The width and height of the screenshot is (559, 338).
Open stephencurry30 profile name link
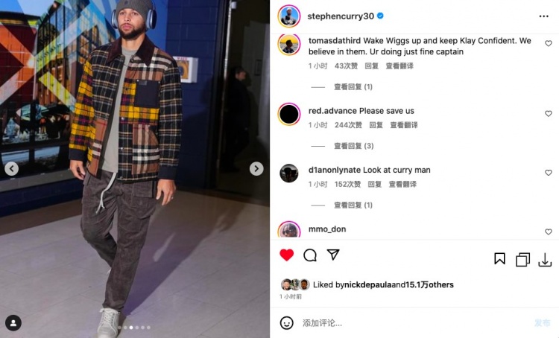tap(341, 16)
